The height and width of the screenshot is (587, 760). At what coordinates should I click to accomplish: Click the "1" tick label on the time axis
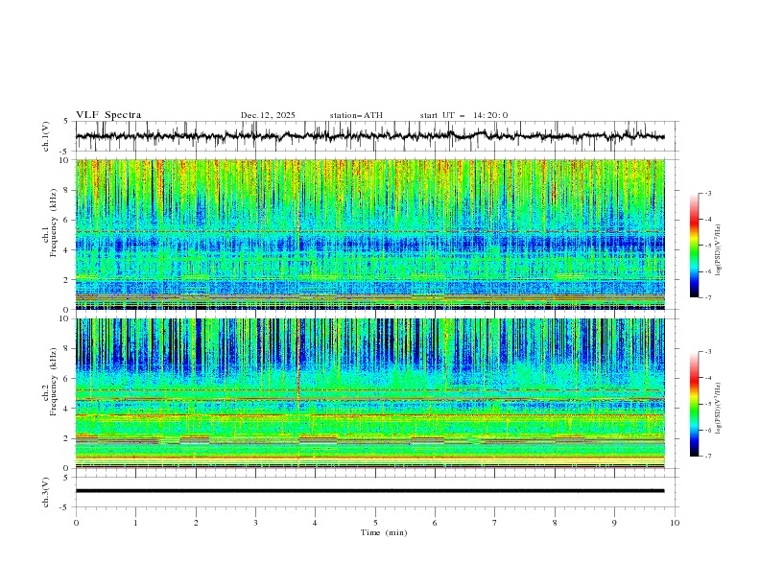pyautogui.click(x=135, y=523)
